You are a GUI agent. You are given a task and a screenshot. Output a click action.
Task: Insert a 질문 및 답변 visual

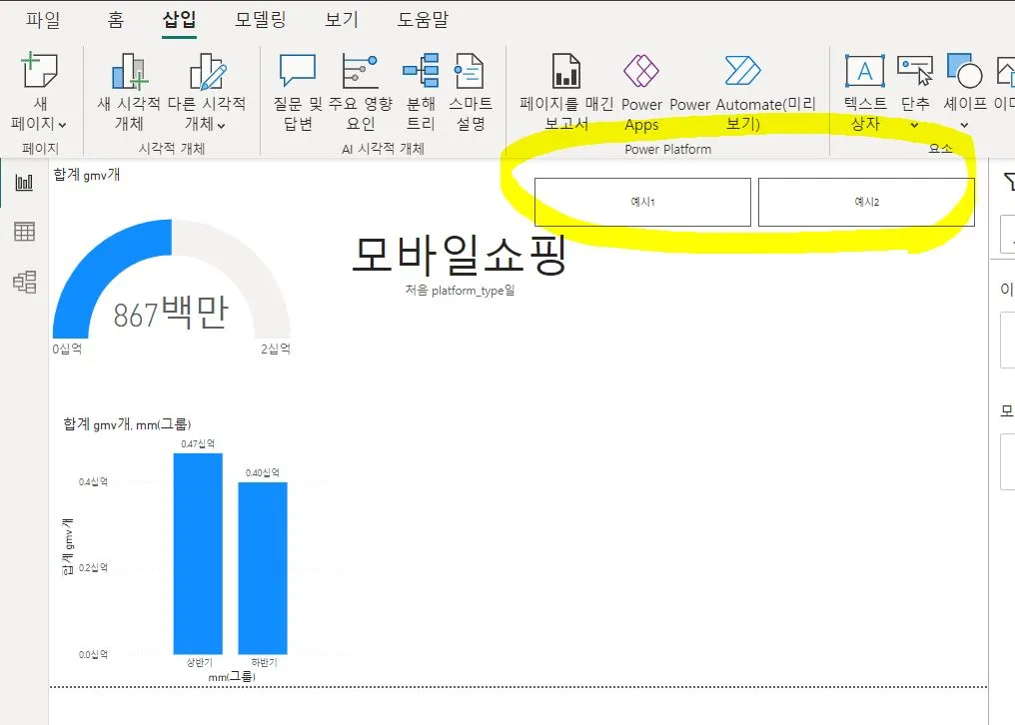pos(297,91)
